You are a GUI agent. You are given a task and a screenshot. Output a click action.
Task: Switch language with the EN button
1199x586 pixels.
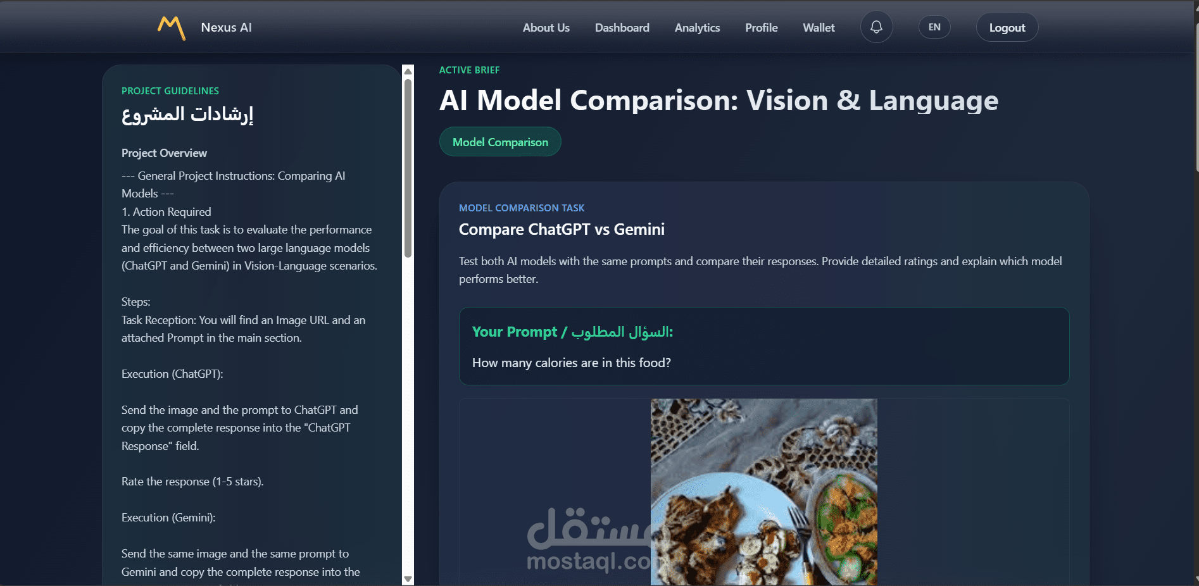coord(934,27)
